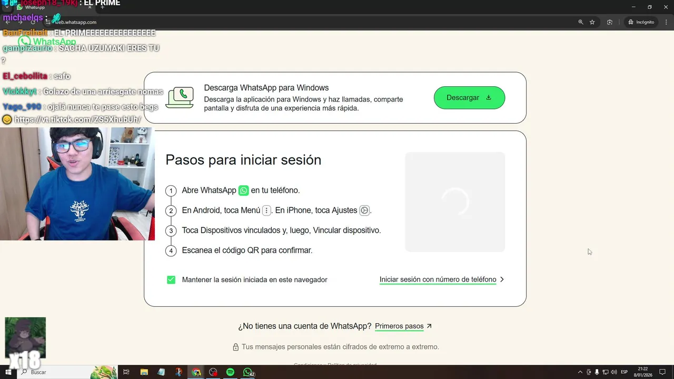Open the light blue notepad taskbar app

[161, 372]
